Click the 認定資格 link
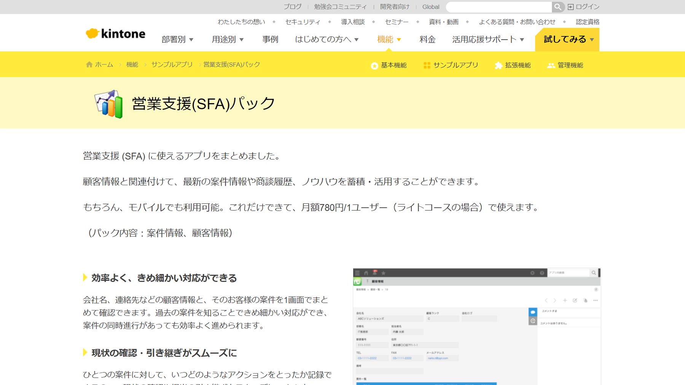 pyautogui.click(x=587, y=22)
